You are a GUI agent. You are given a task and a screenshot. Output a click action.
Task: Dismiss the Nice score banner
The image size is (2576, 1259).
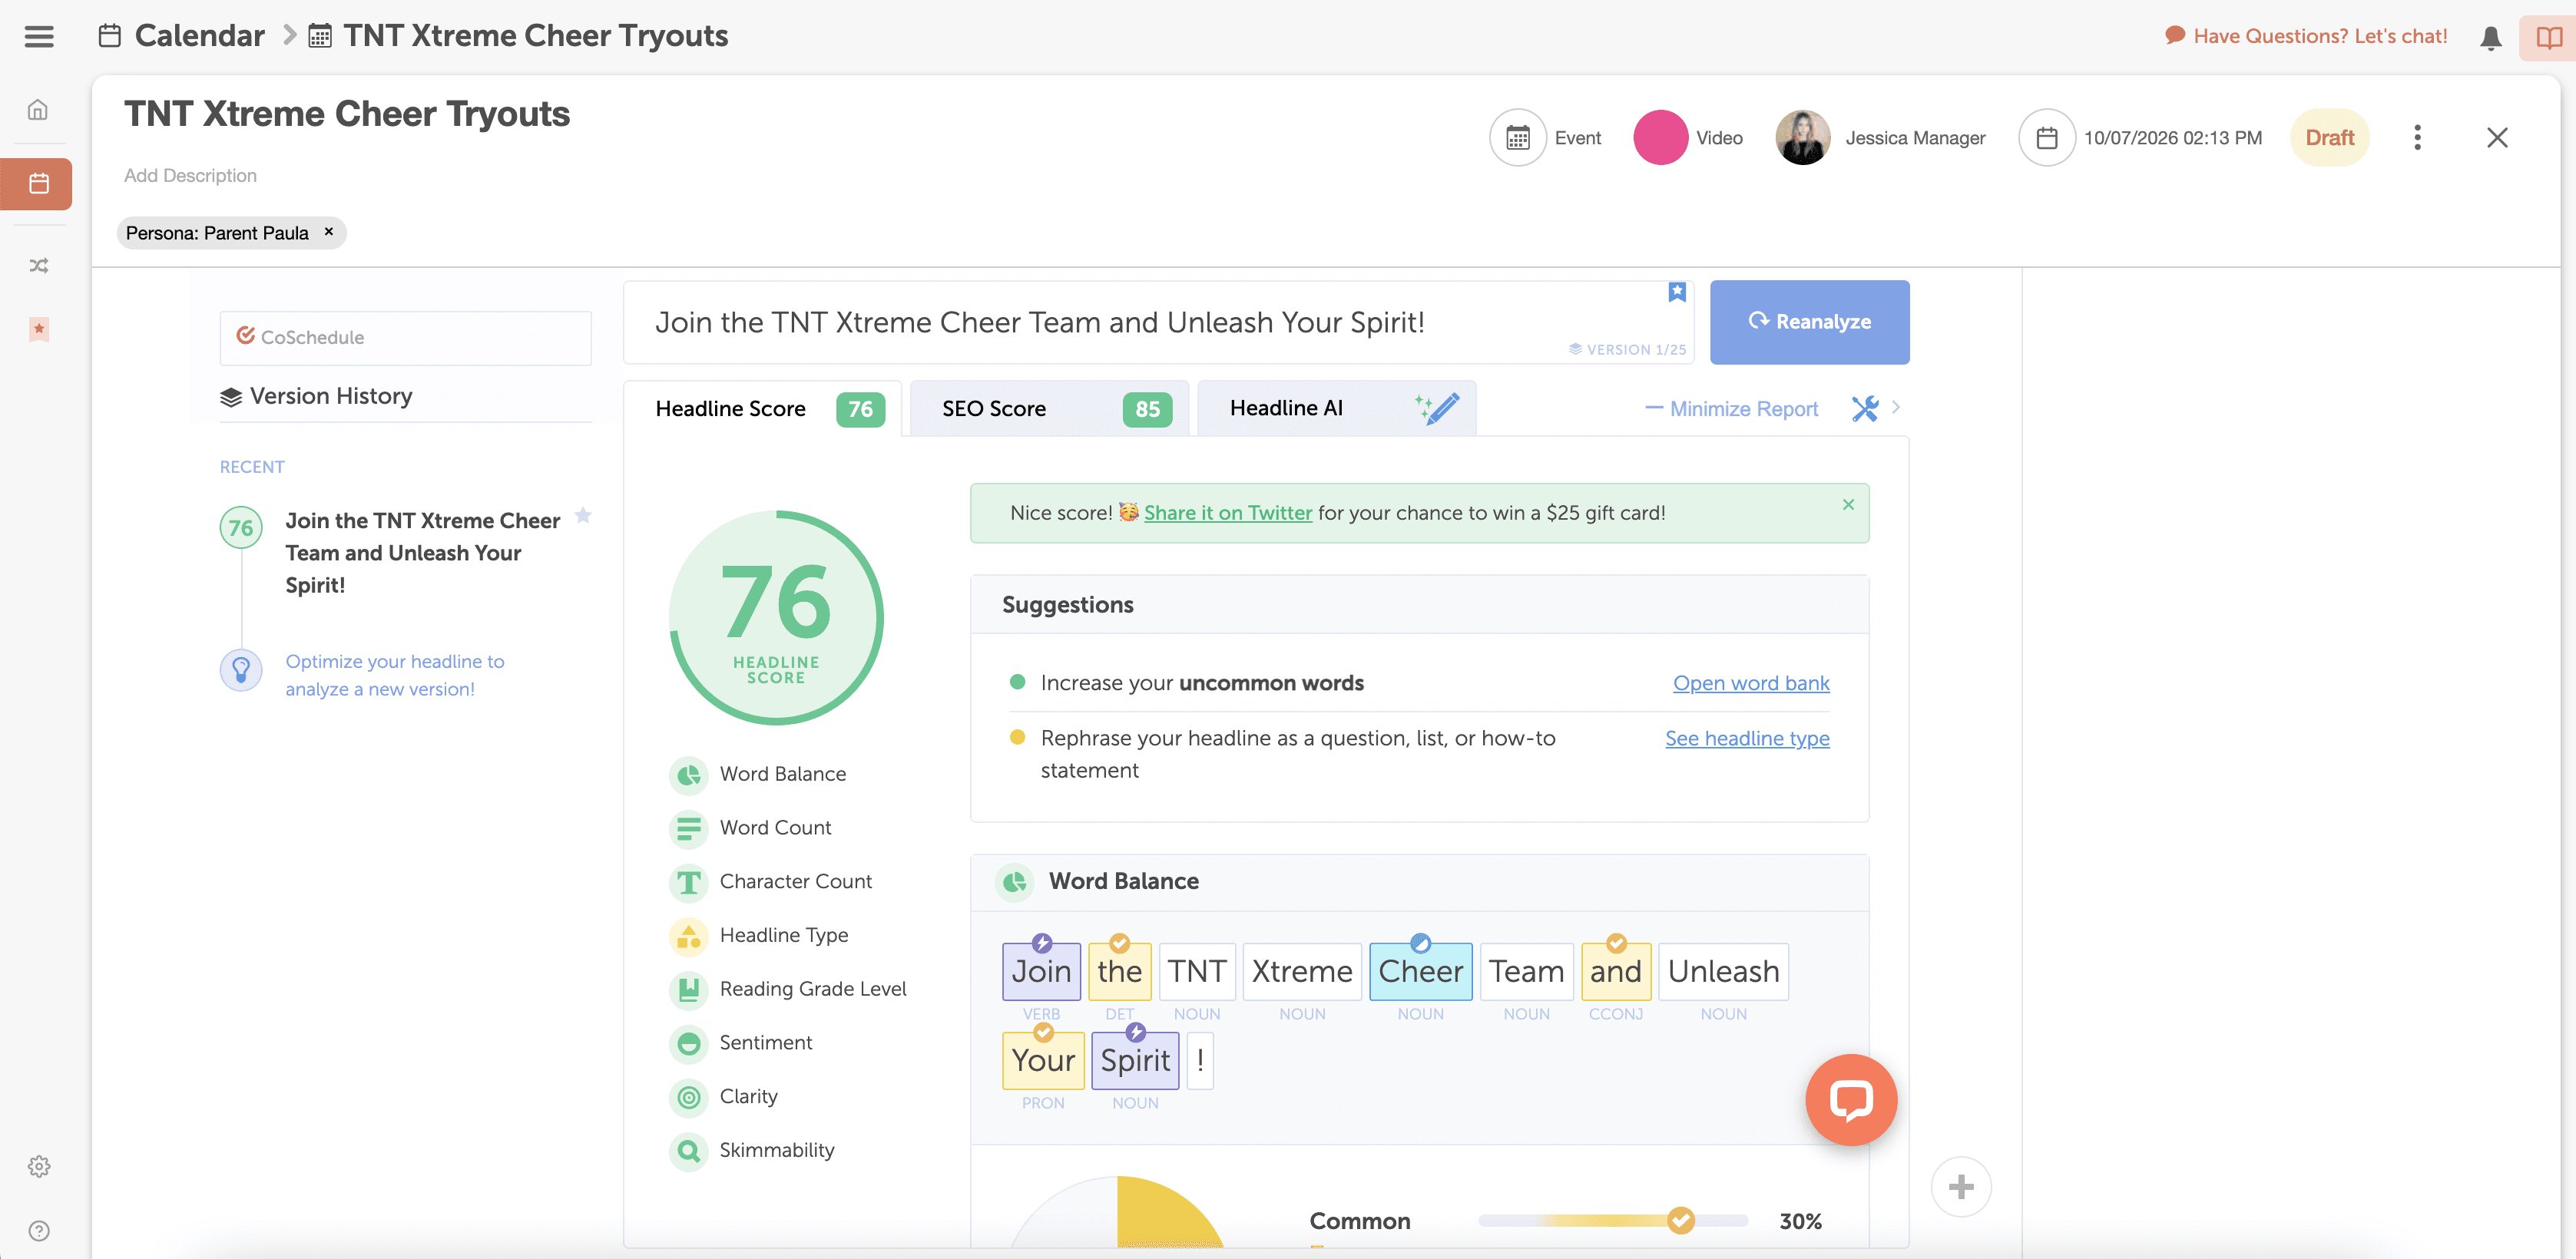click(1848, 504)
